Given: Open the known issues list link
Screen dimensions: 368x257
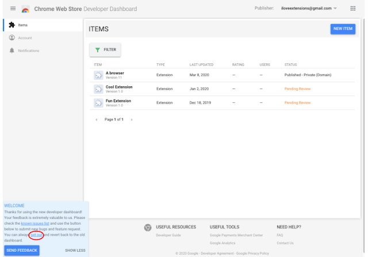Looking at the screenshot, I should coord(35,224).
